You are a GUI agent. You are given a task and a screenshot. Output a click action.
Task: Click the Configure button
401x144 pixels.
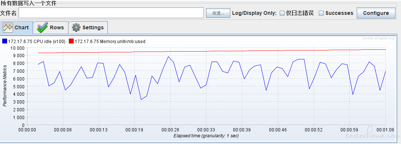click(x=376, y=13)
